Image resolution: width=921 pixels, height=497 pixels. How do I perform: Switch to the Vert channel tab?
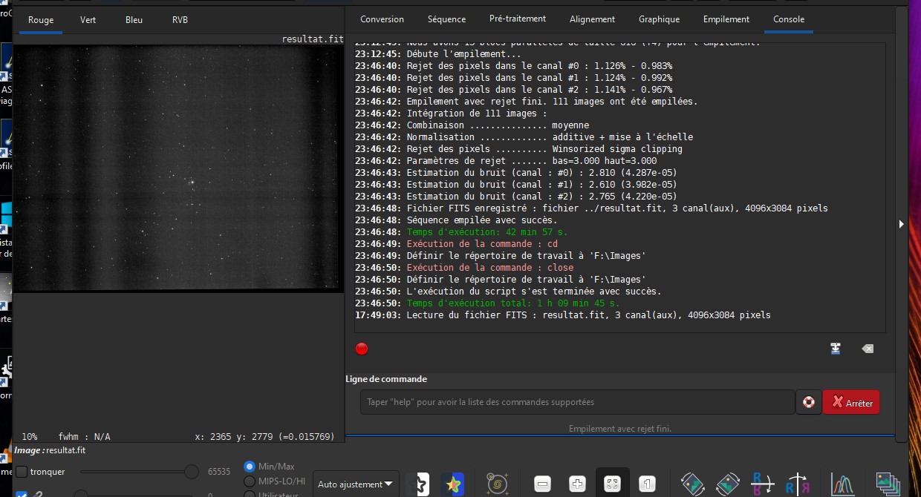coord(88,20)
